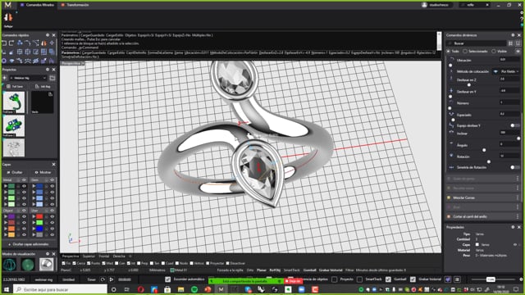525x295 pixels.
Task: Click Ocultar capas adicionales button
Action: click(x=30, y=244)
